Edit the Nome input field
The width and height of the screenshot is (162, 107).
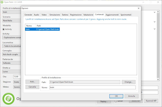93,87
